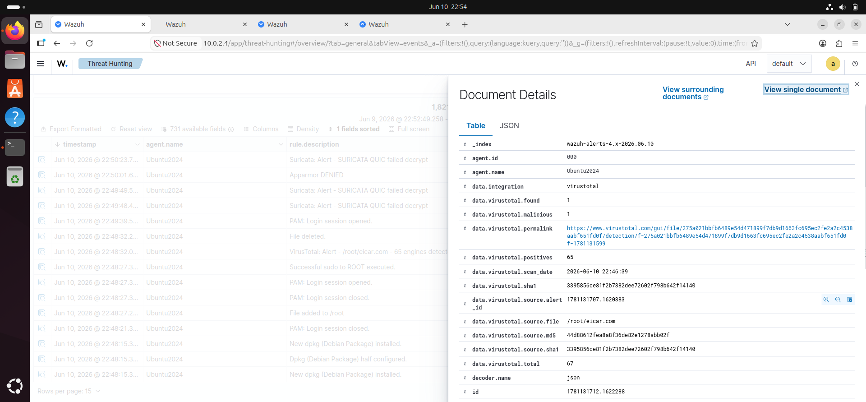Viewport: 866px width, 402px height.
Task: Enter Full screen for the events table
Action: coord(409,129)
